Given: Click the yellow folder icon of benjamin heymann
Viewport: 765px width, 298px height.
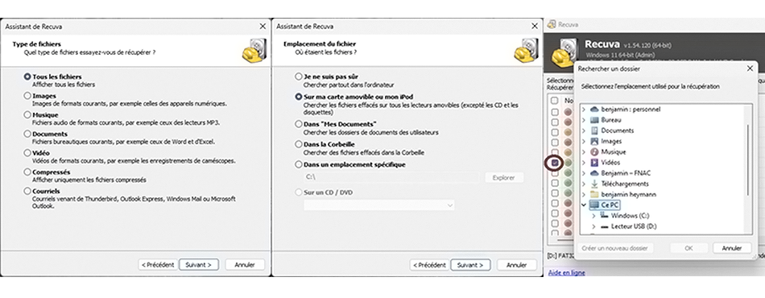Looking at the screenshot, I should [x=594, y=194].
